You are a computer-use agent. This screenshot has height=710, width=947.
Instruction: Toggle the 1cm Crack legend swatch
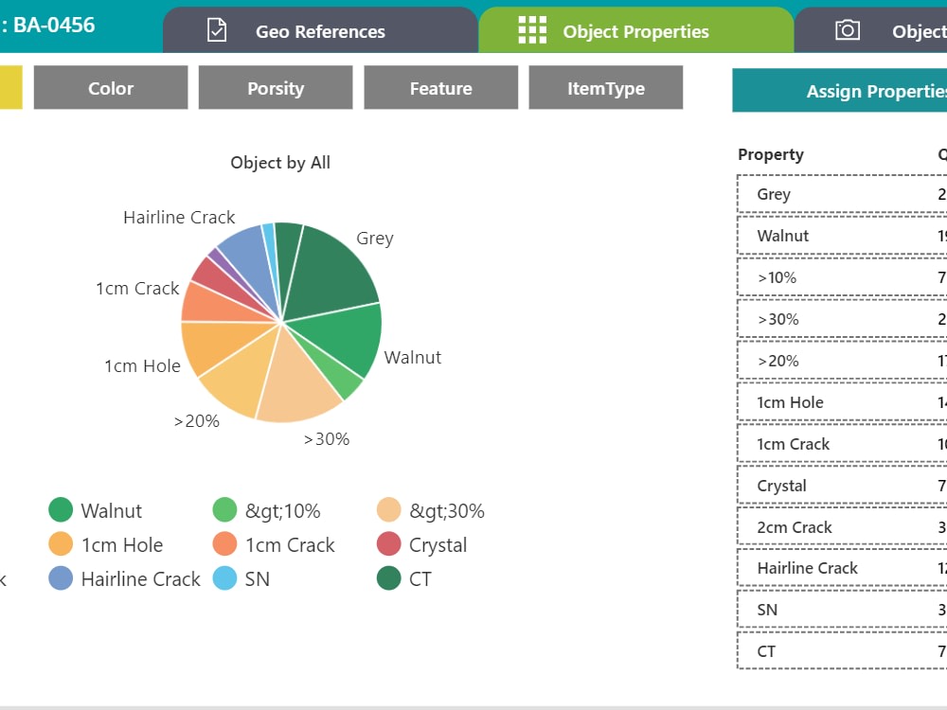coord(224,544)
